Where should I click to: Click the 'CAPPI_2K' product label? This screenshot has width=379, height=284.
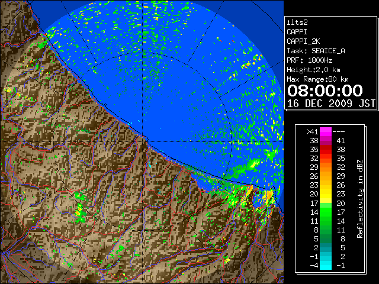pos(303,41)
